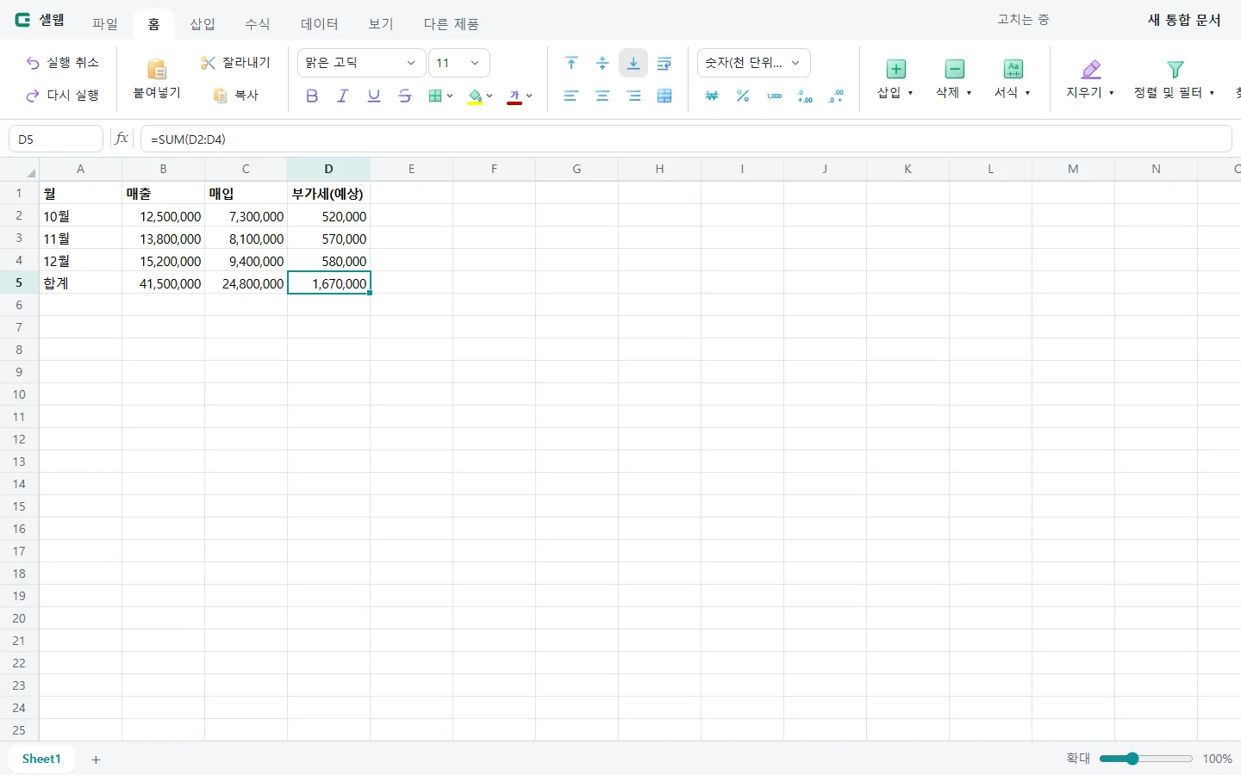
Task: Open the 지우기 eraser menu
Action: (x=1090, y=77)
